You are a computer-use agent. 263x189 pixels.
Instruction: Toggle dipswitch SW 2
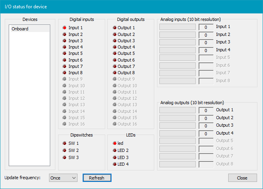65,151
